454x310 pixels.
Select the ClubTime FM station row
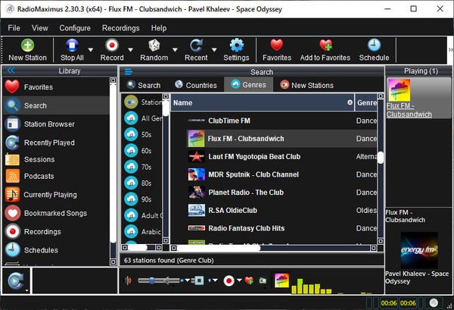(x=274, y=121)
